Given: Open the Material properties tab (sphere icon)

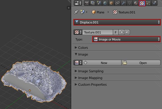Looking at the screenshot, I should point(136,3).
